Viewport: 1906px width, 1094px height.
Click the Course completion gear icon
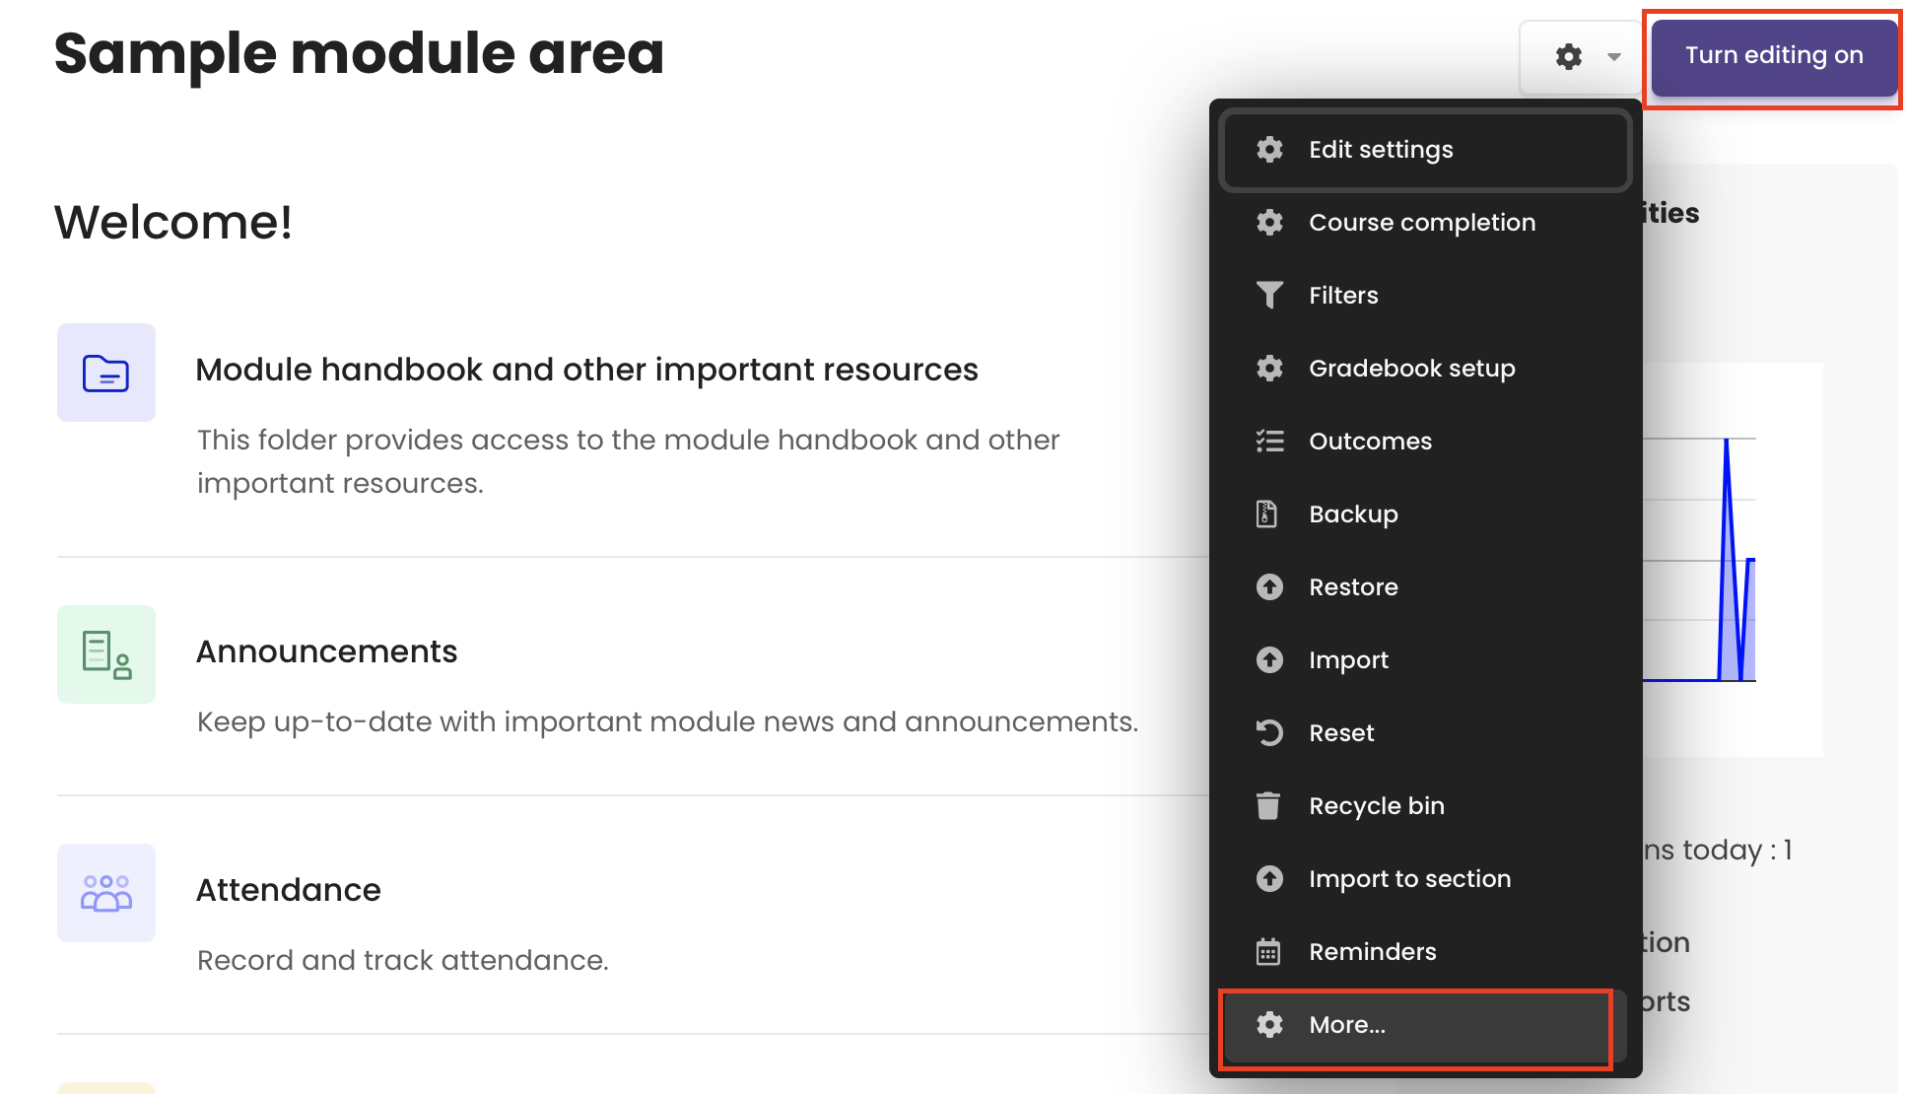(x=1269, y=223)
